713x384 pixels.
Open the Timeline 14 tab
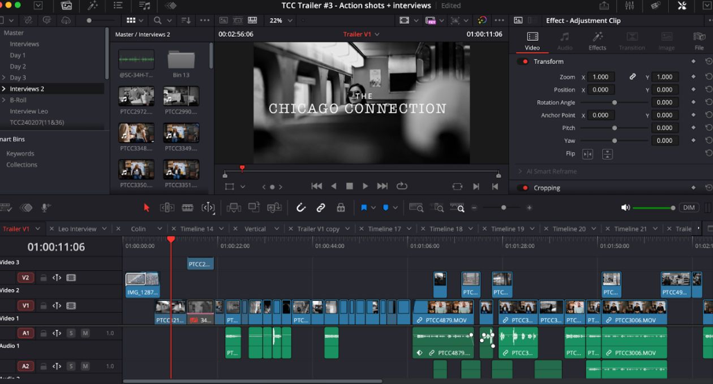[x=196, y=229]
